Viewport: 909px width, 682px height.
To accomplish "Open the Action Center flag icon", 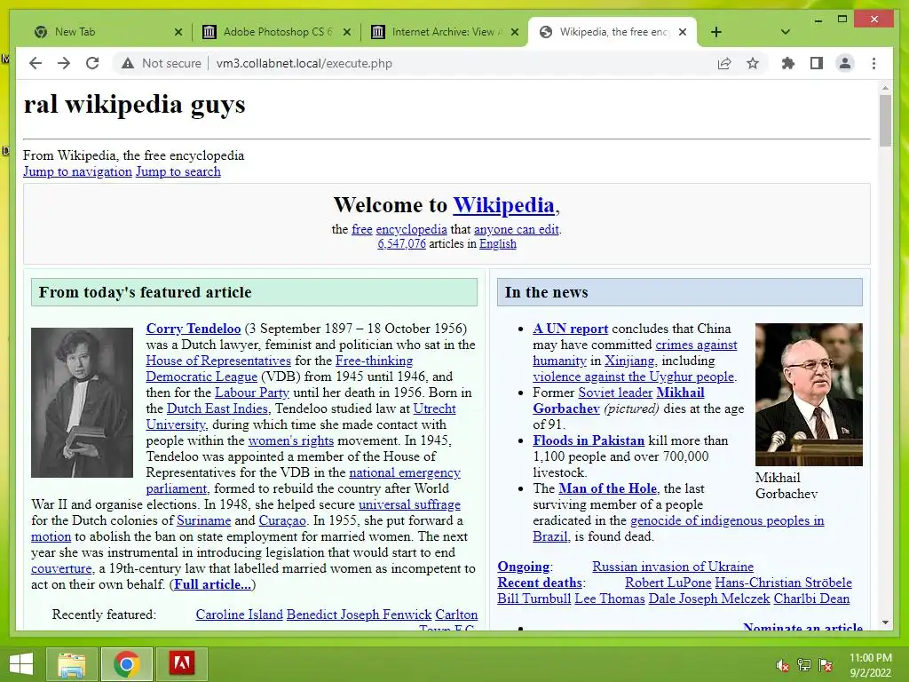I will [825, 665].
